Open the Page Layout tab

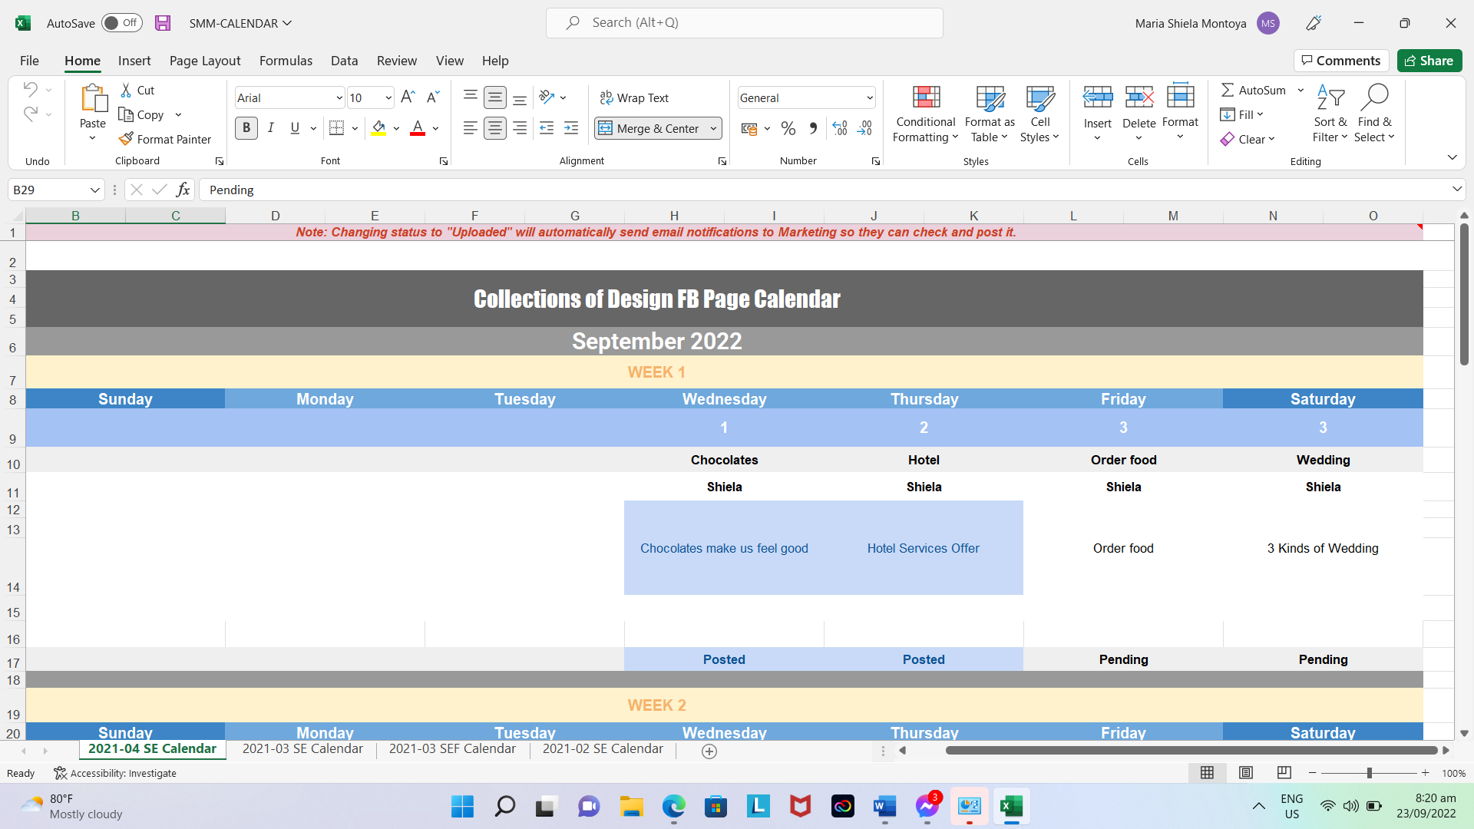[205, 61]
